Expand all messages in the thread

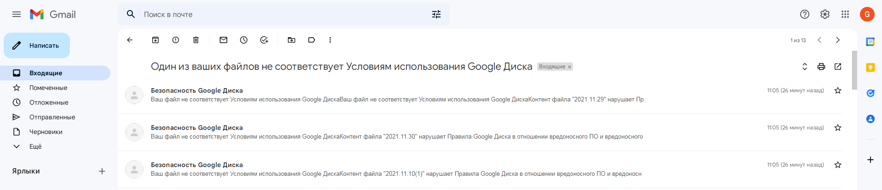pyautogui.click(x=805, y=67)
